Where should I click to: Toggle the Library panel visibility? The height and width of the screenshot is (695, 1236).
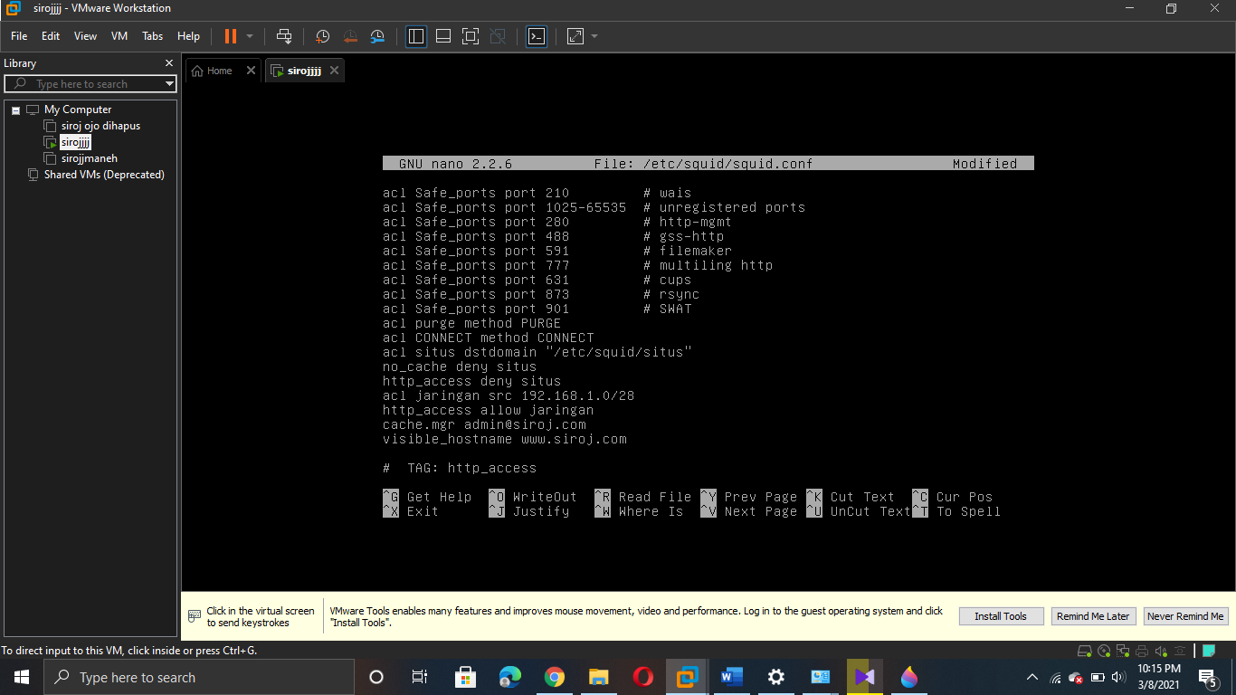(416, 36)
